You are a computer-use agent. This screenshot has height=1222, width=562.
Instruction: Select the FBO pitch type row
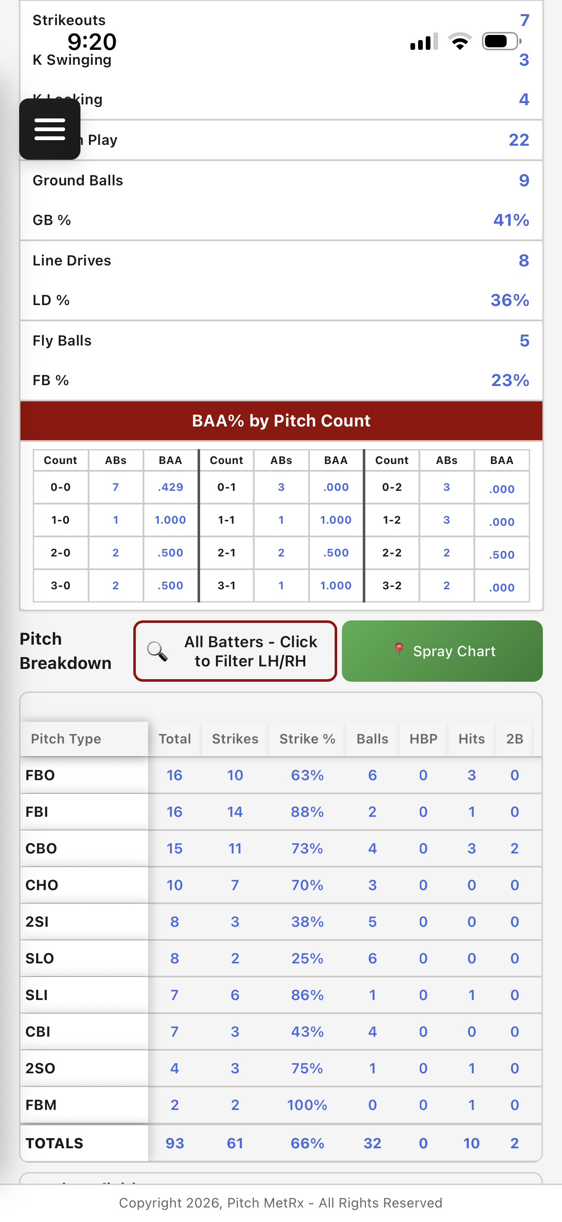(40, 775)
